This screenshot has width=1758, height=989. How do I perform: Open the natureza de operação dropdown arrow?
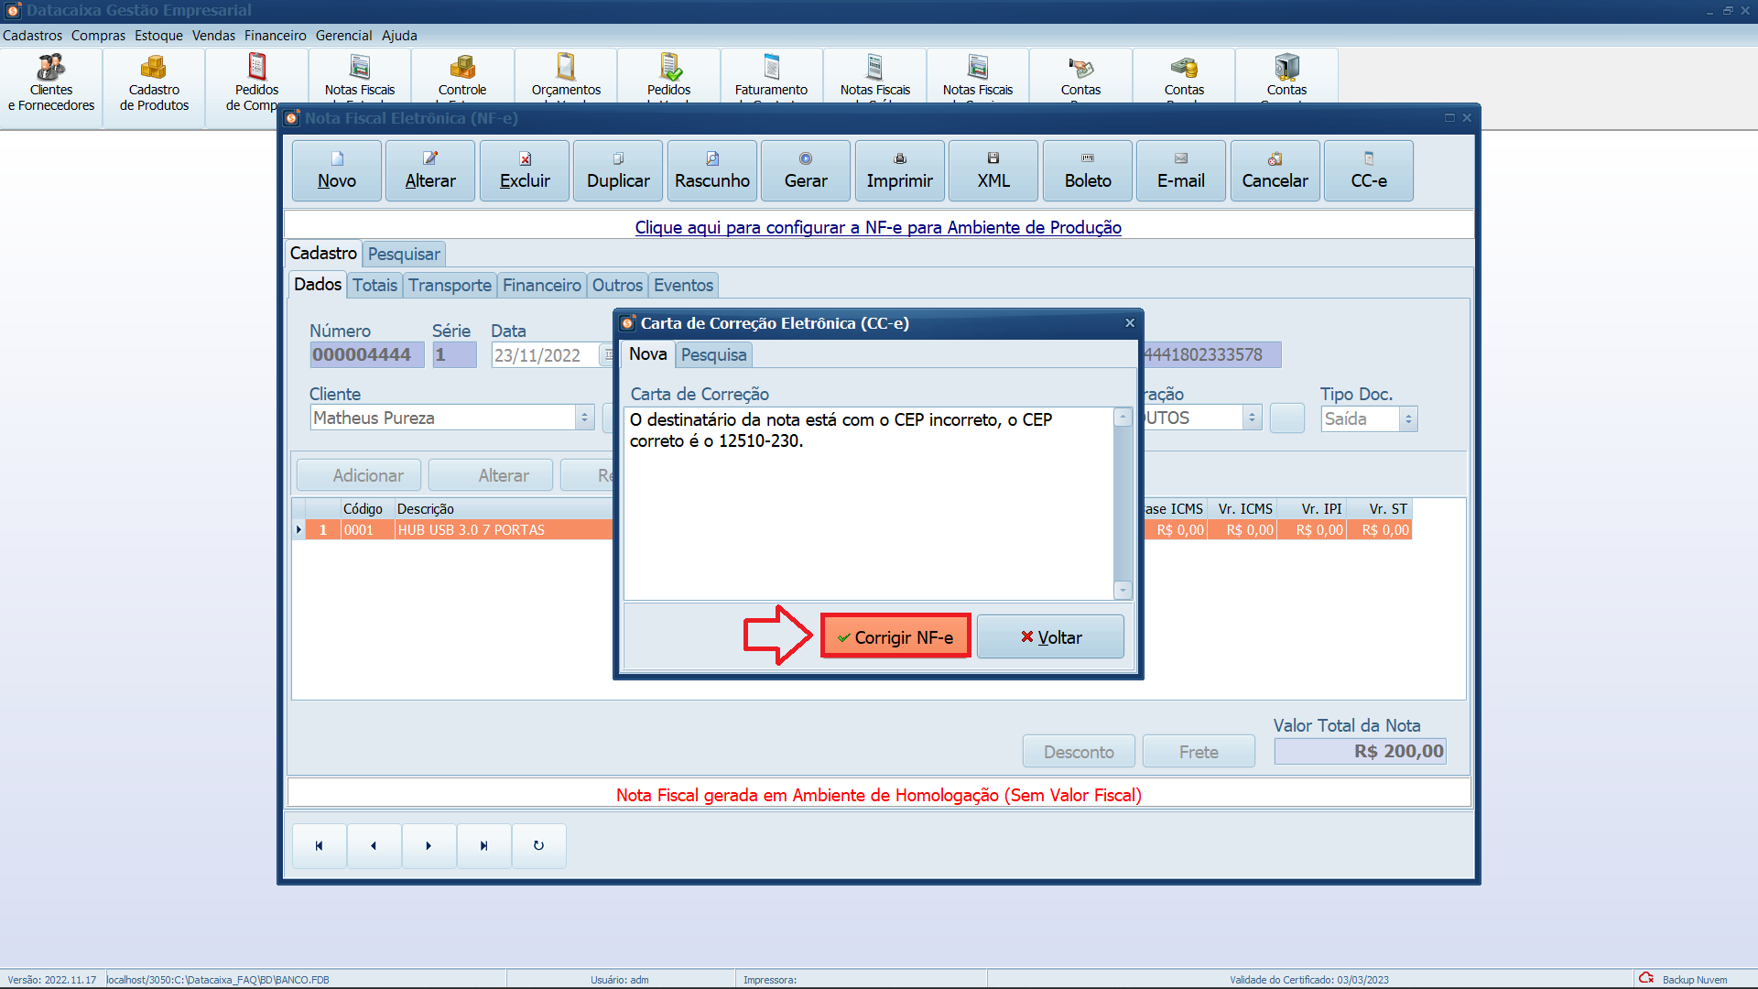point(1252,418)
